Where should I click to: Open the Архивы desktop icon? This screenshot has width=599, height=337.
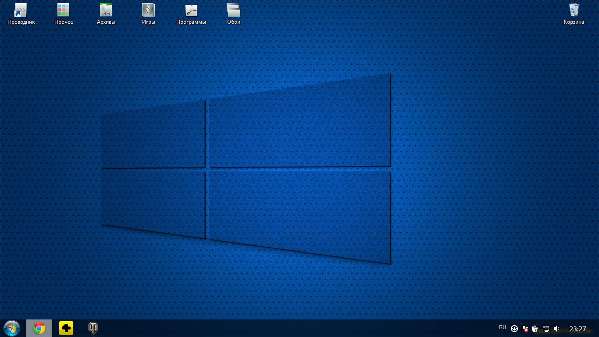[106, 14]
